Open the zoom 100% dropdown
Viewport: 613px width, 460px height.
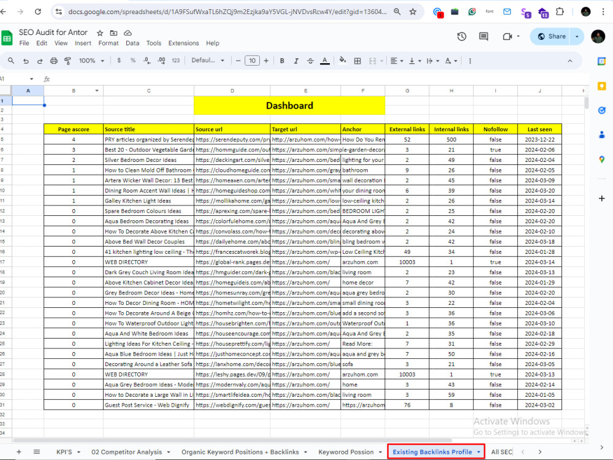click(x=91, y=61)
